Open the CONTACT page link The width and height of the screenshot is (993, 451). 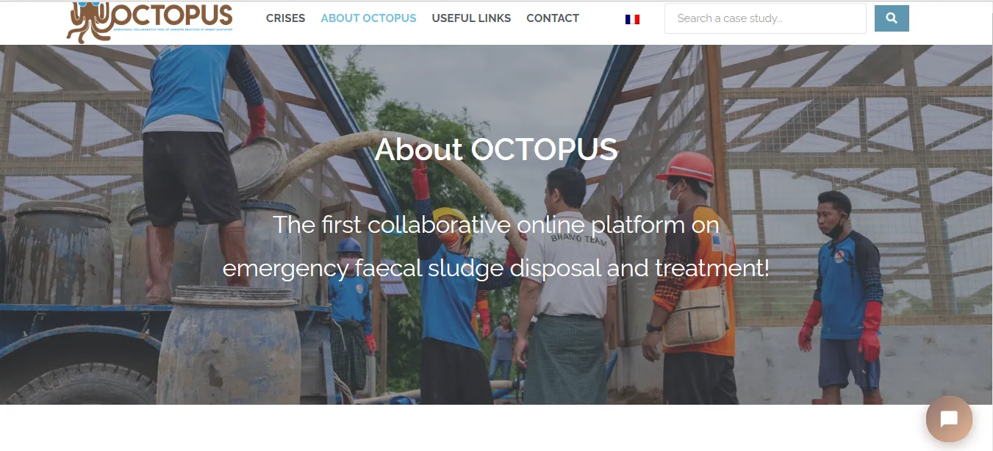[x=553, y=18]
